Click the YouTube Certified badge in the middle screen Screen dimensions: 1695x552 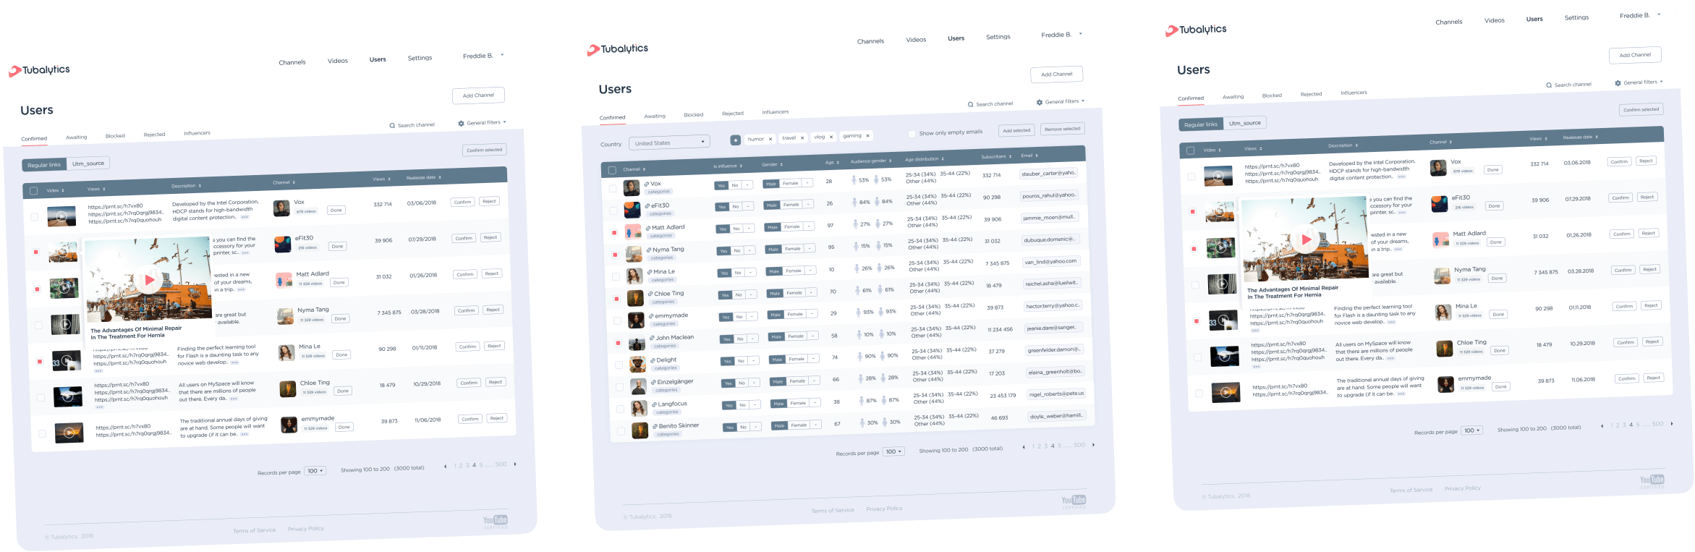1074,501
